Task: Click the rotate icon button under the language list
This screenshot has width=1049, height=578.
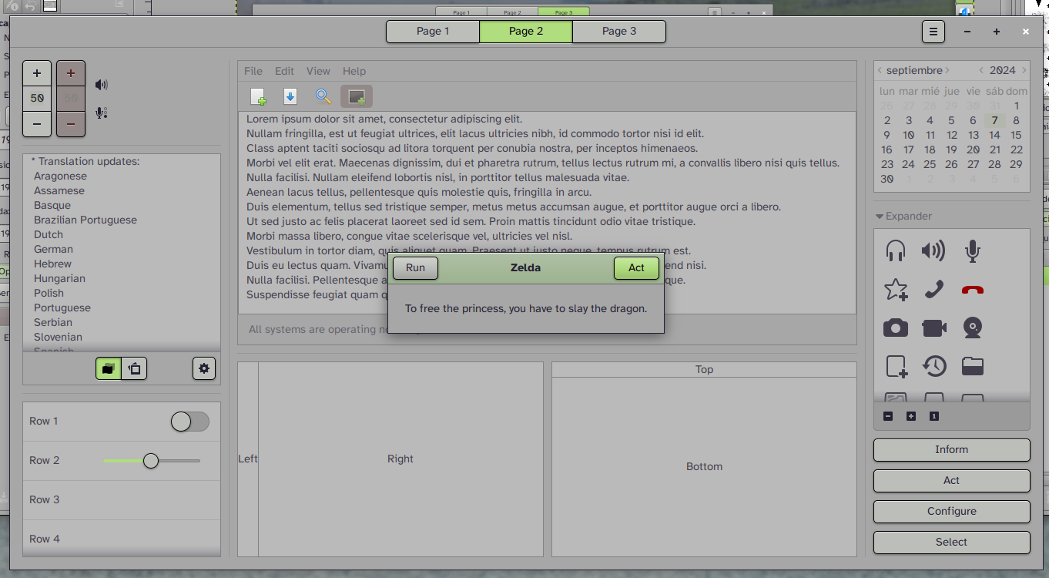Action: point(135,368)
